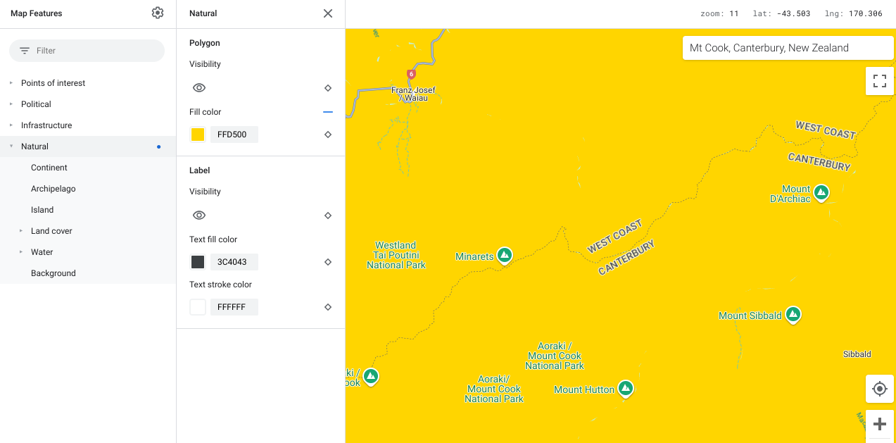Remove fill color with blue minus icon
896x443 pixels.
tap(328, 112)
